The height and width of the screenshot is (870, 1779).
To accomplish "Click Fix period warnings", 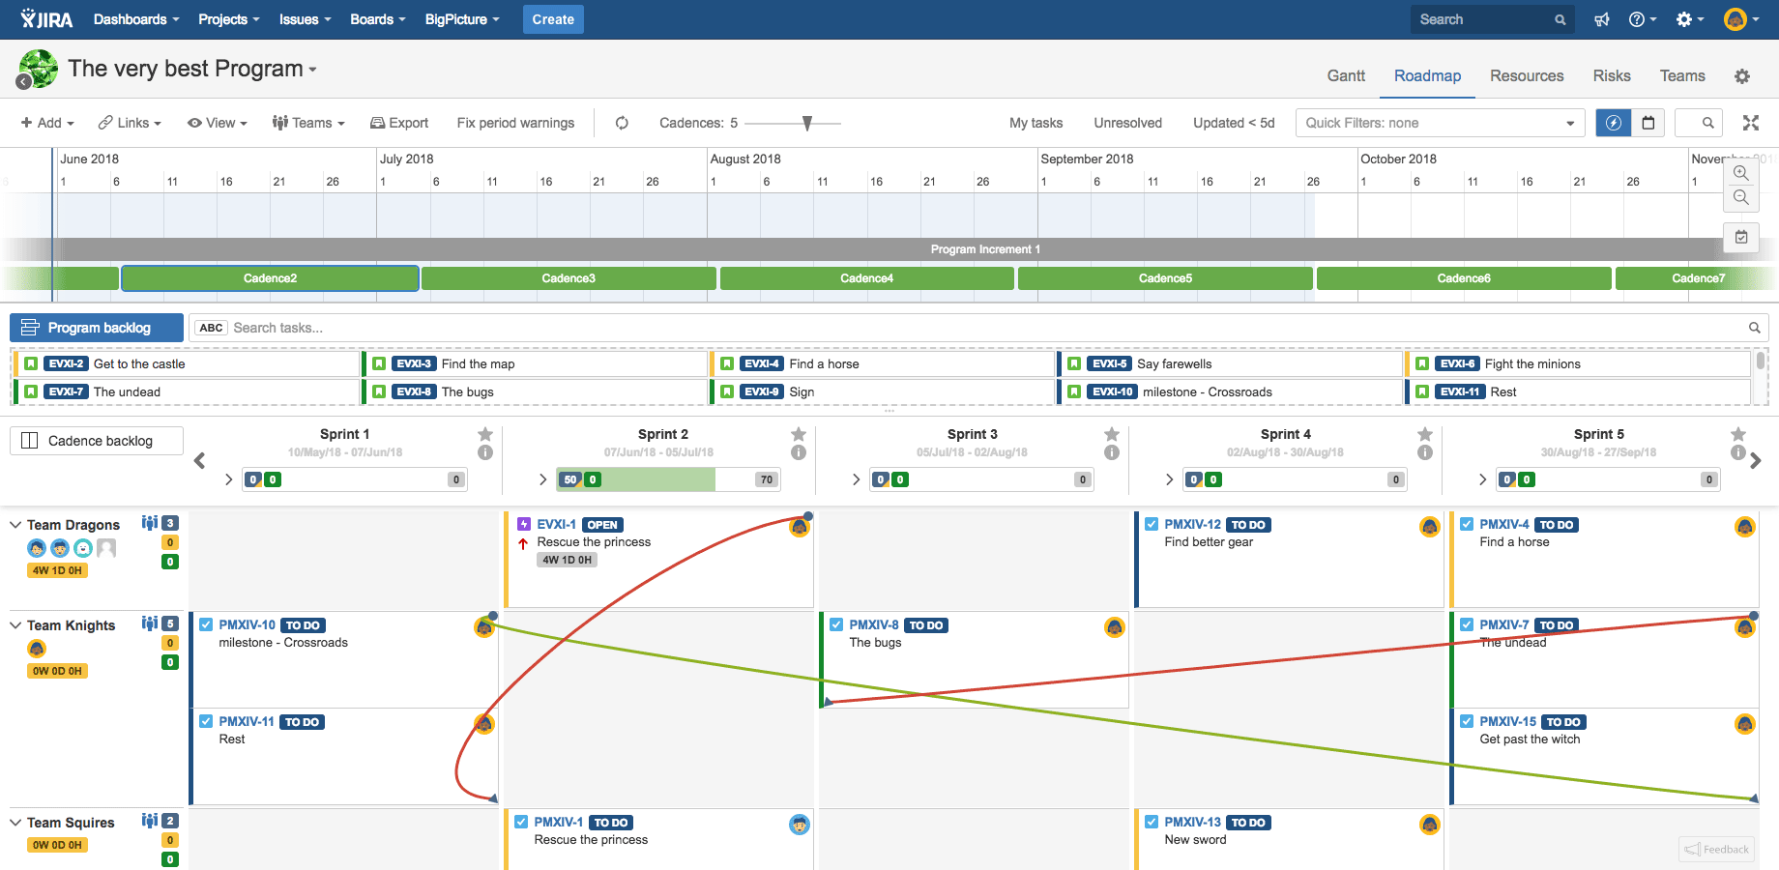I will pyautogui.click(x=515, y=123).
